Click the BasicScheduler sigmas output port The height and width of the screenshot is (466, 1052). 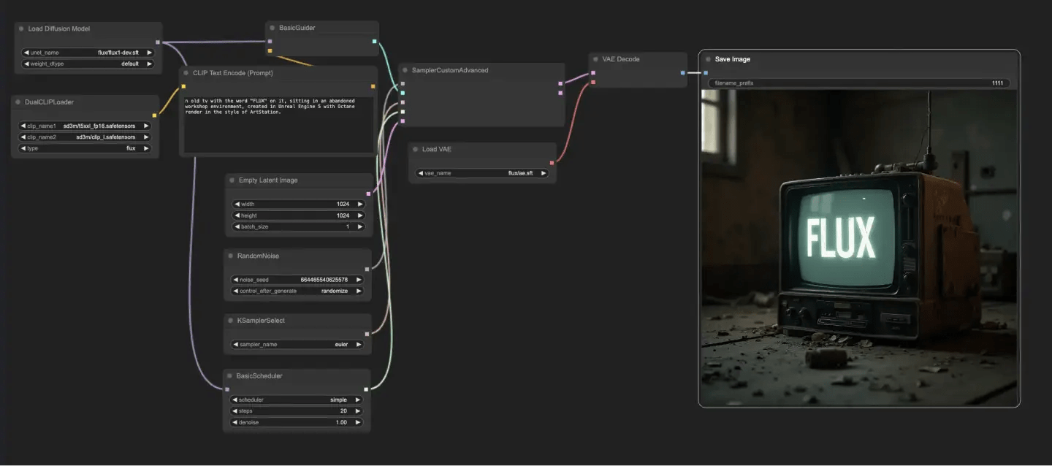pyautogui.click(x=366, y=389)
